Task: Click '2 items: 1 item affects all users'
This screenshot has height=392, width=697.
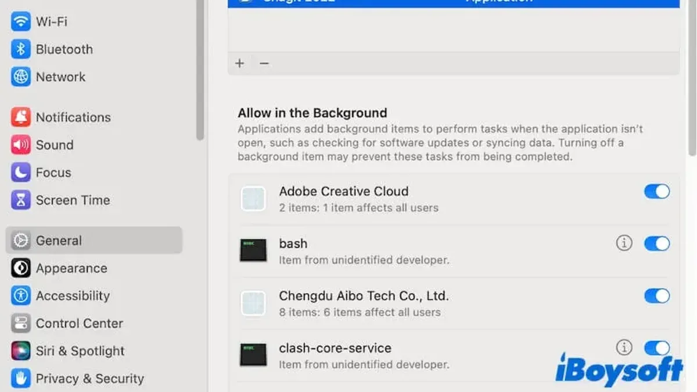Action: pos(358,208)
